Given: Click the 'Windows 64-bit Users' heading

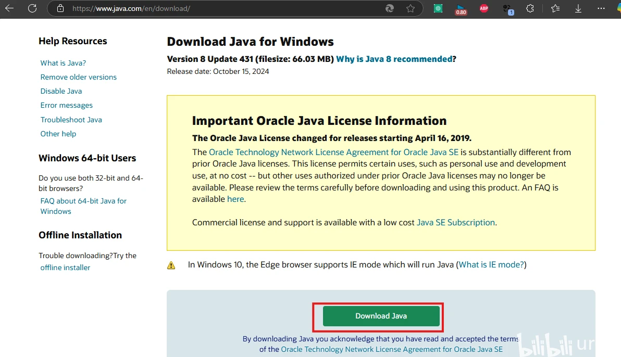Looking at the screenshot, I should (x=87, y=158).
